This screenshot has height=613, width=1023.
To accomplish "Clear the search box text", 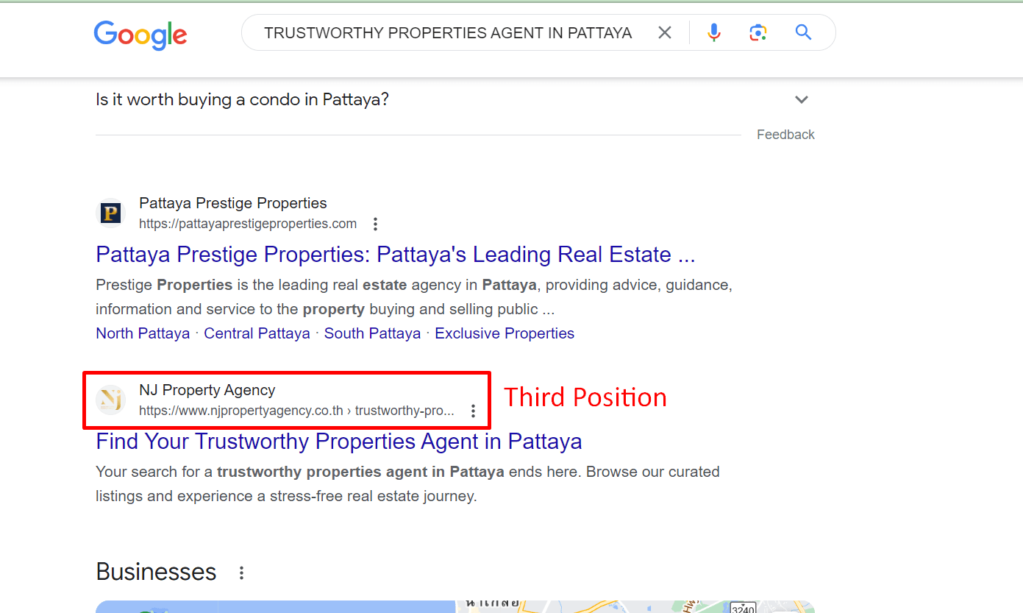I will coord(665,32).
